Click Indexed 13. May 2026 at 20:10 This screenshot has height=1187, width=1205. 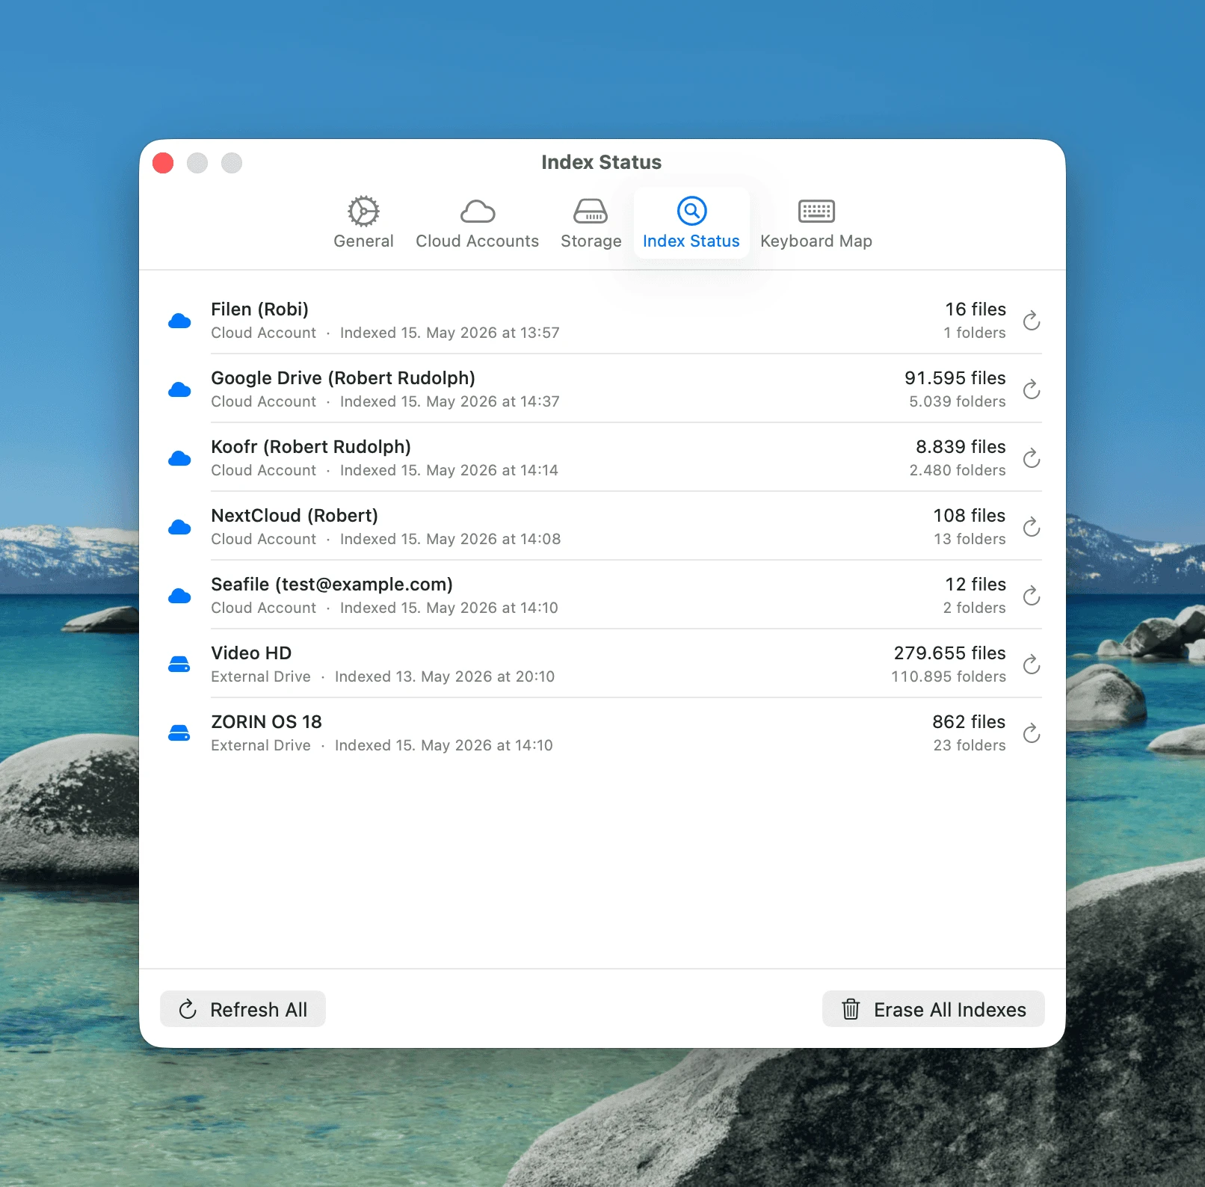[x=445, y=676]
